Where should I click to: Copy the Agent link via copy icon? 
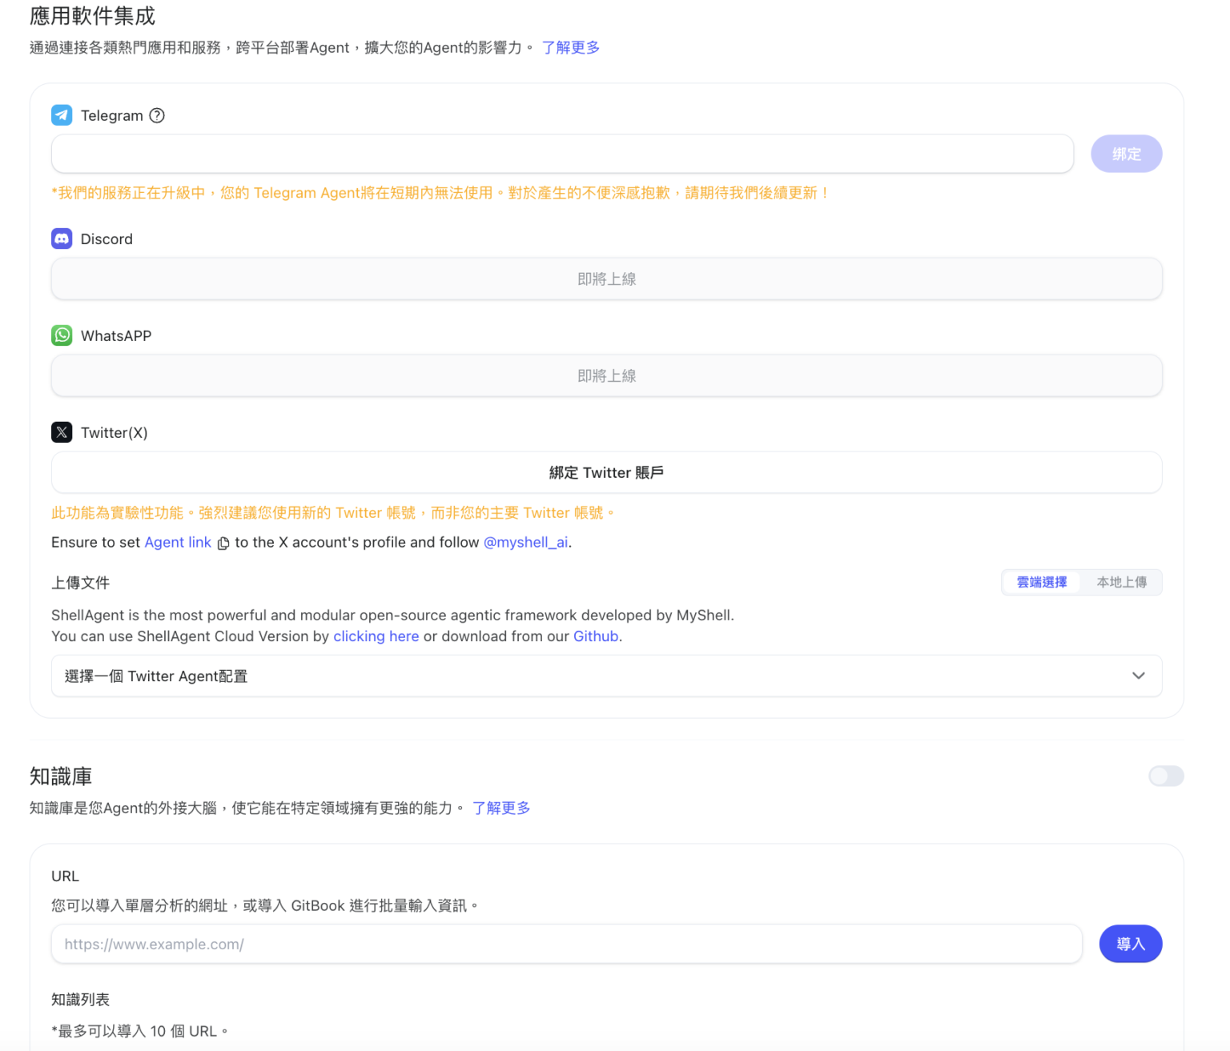point(223,544)
